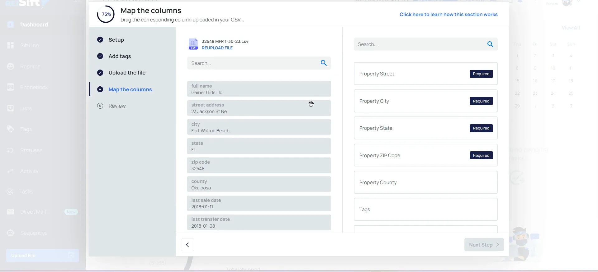598x272 pixels.
Task: Select the full name column card
Action: (x=259, y=89)
